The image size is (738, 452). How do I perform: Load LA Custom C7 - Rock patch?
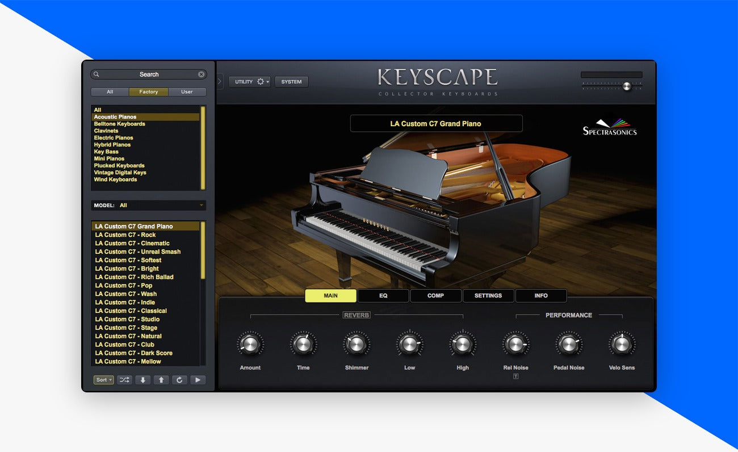pos(146,235)
